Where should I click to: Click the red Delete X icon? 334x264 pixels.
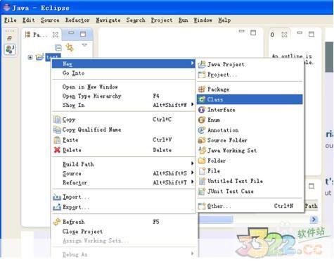[57, 150]
